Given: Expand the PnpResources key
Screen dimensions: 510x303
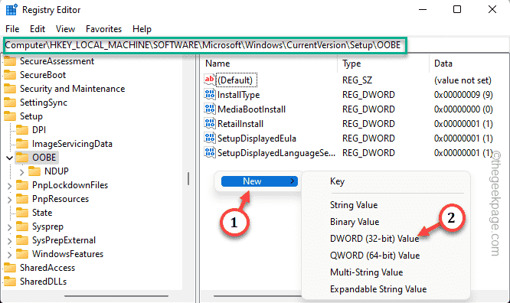Looking at the screenshot, I should (9, 199).
